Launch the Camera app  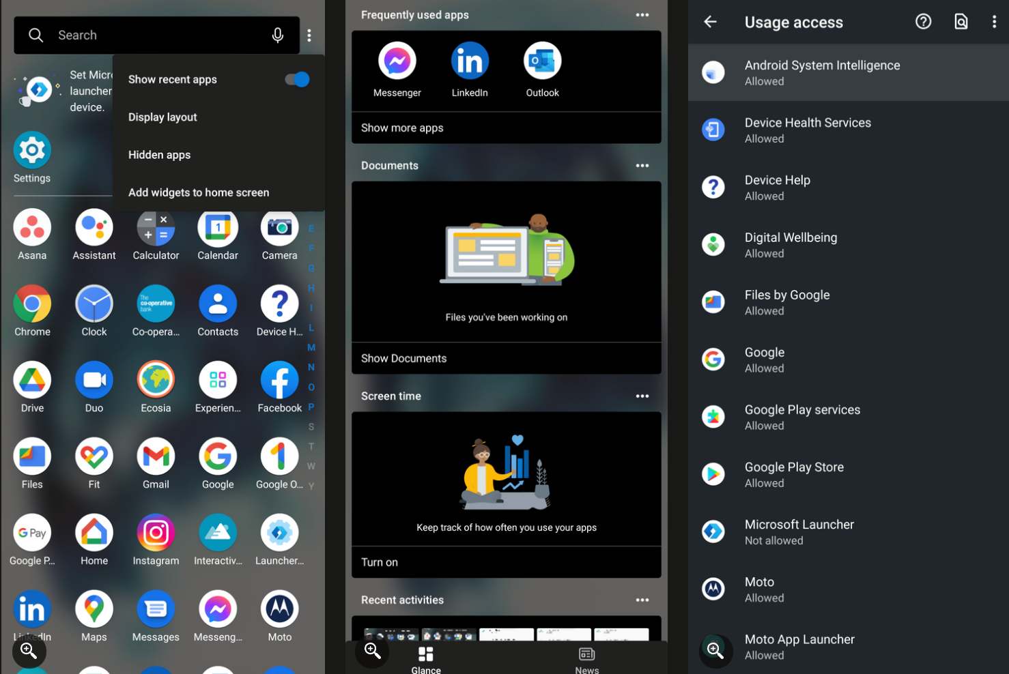click(x=280, y=235)
